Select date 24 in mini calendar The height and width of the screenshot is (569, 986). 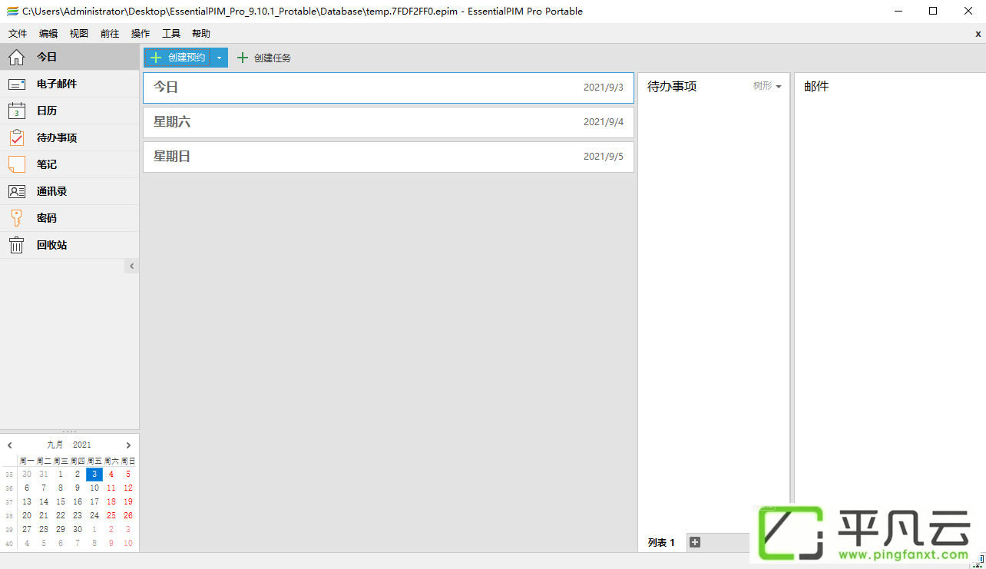[x=94, y=516]
